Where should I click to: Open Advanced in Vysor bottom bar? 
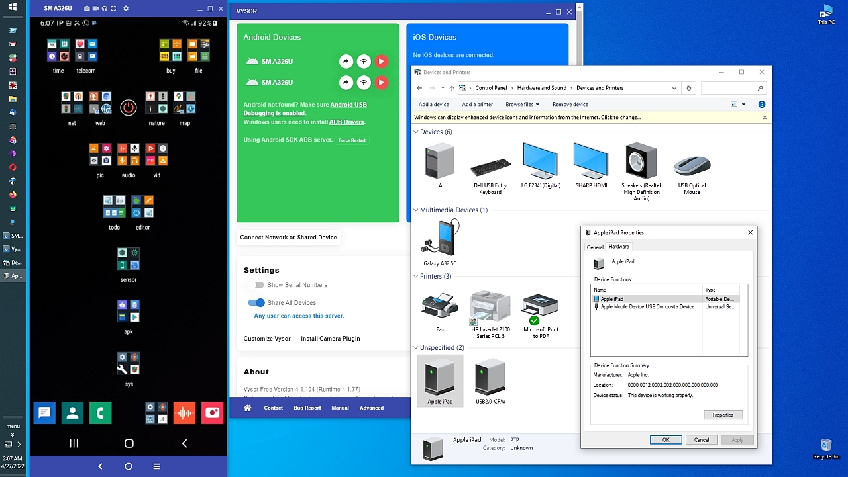click(372, 408)
